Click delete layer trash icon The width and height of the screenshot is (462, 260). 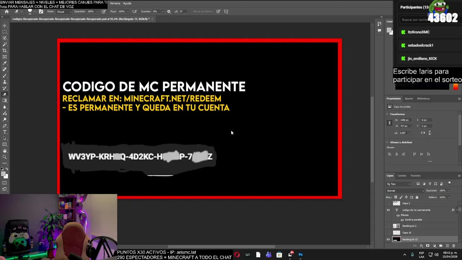coord(454,246)
